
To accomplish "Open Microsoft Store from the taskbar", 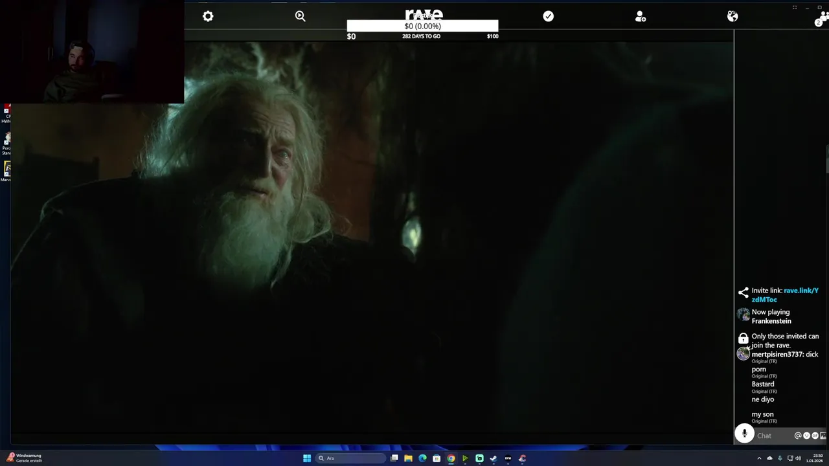I will [437, 458].
